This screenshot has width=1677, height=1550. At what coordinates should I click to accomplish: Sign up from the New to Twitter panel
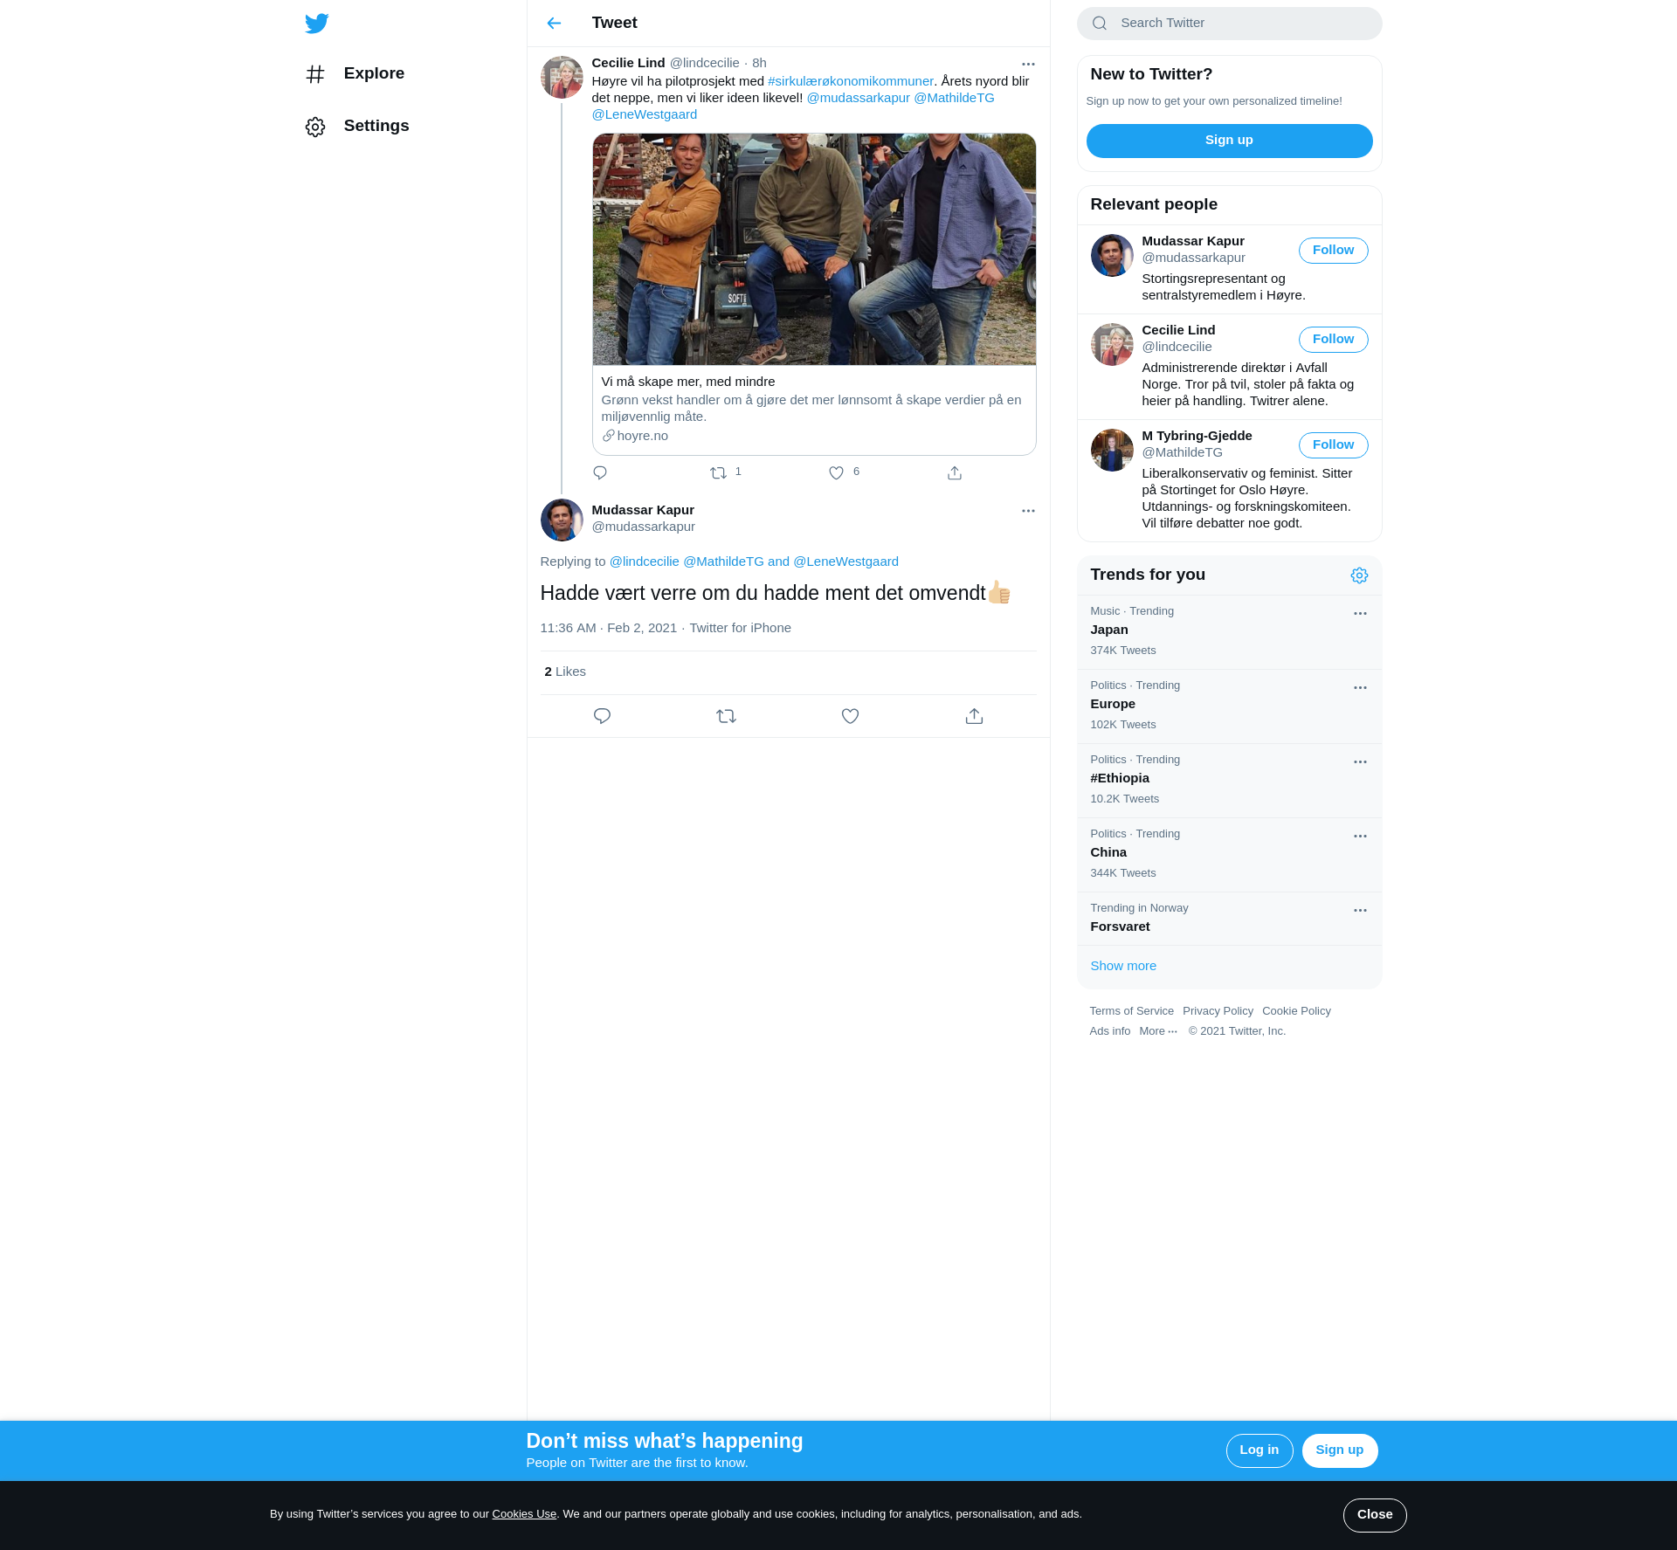[1229, 141]
